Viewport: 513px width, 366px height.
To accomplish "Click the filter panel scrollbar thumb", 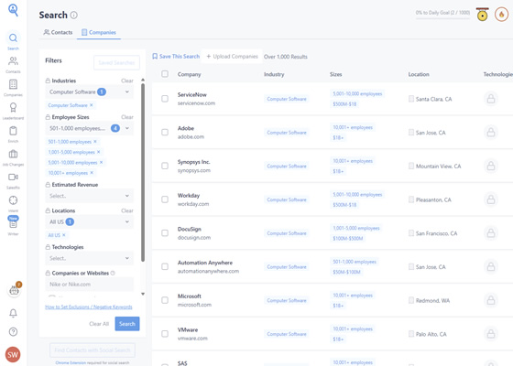I will tap(143, 173).
